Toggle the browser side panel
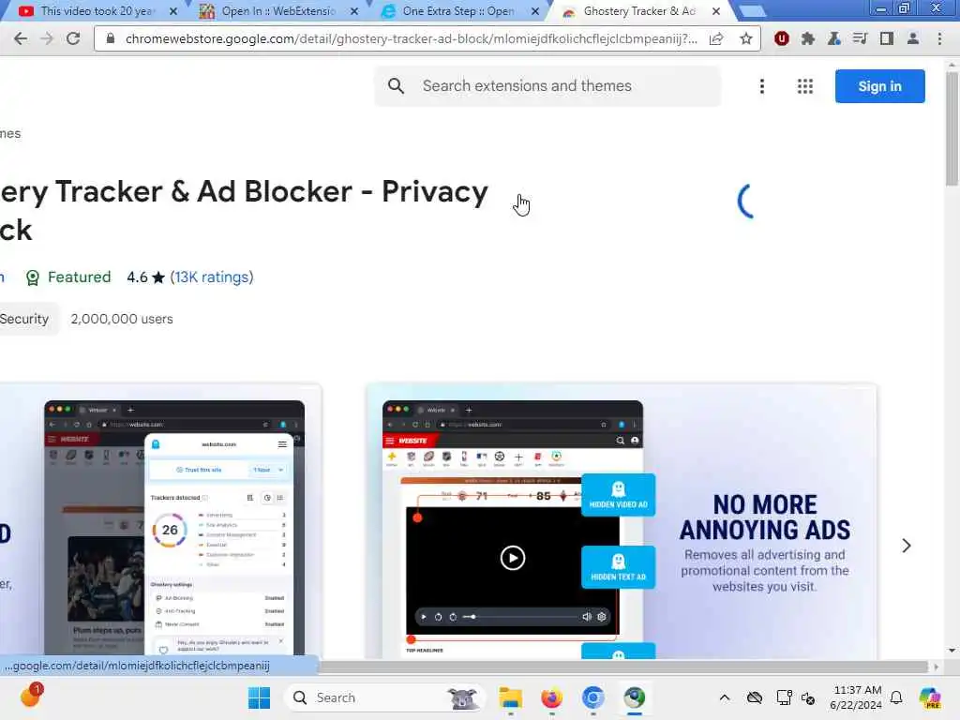The height and width of the screenshot is (720, 960). pyautogui.click(x=887, y=38)
